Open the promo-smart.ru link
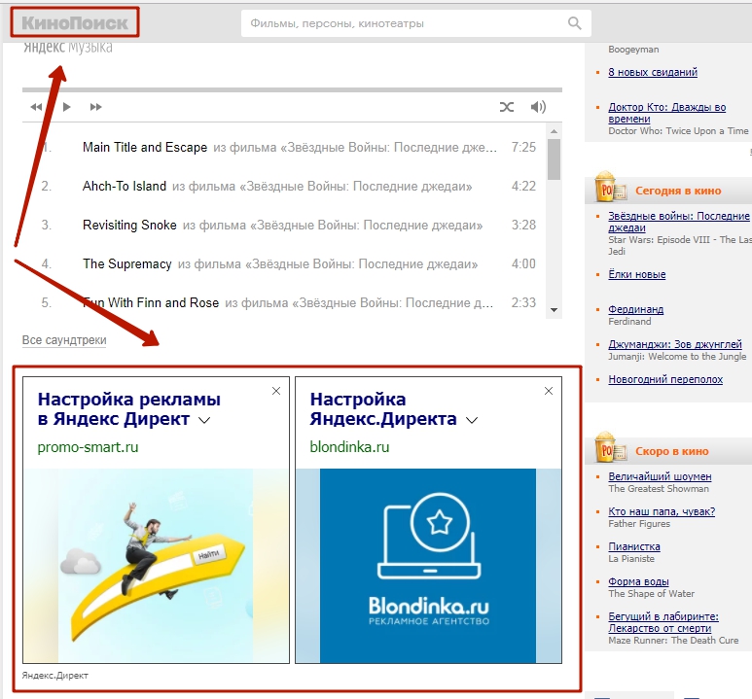The width and height of the screenshot is (752, 699). 88,447
